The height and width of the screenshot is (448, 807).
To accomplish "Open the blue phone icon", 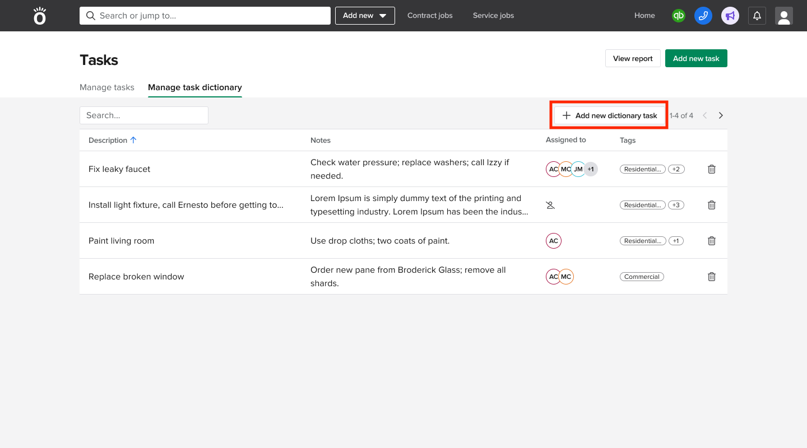I will 703,16.
